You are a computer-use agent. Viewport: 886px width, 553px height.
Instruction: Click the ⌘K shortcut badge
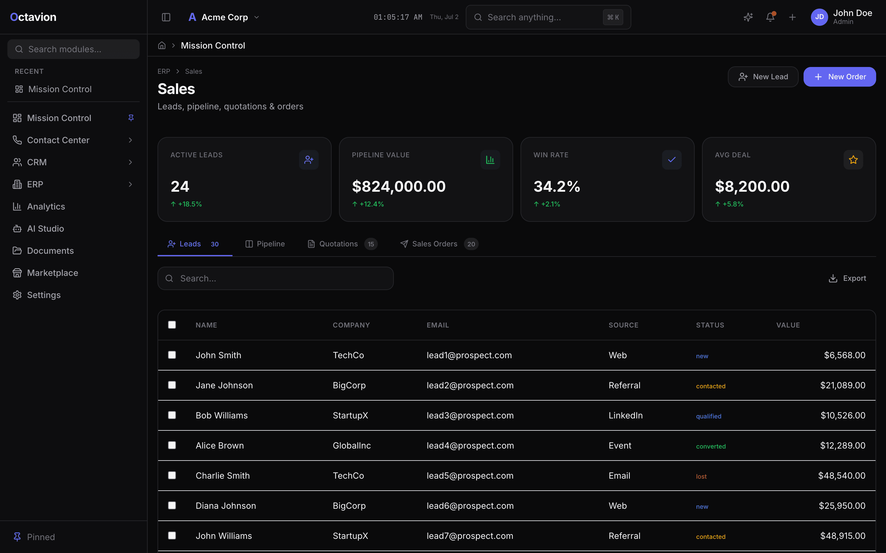pyautogui.click(x=613, y=17)
